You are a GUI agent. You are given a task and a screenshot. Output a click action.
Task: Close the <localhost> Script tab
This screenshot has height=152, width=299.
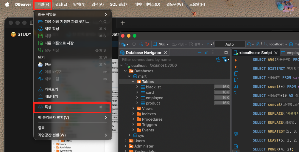coord(276,53)
